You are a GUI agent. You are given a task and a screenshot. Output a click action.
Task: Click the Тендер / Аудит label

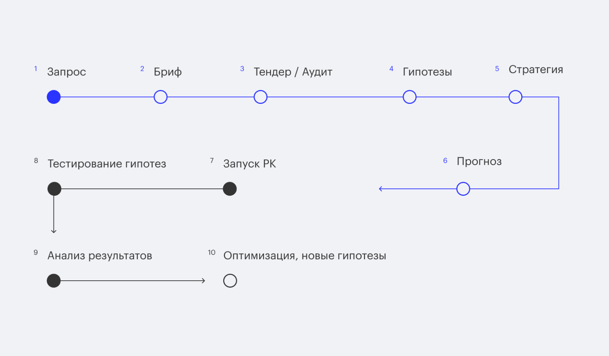(293, 72)
